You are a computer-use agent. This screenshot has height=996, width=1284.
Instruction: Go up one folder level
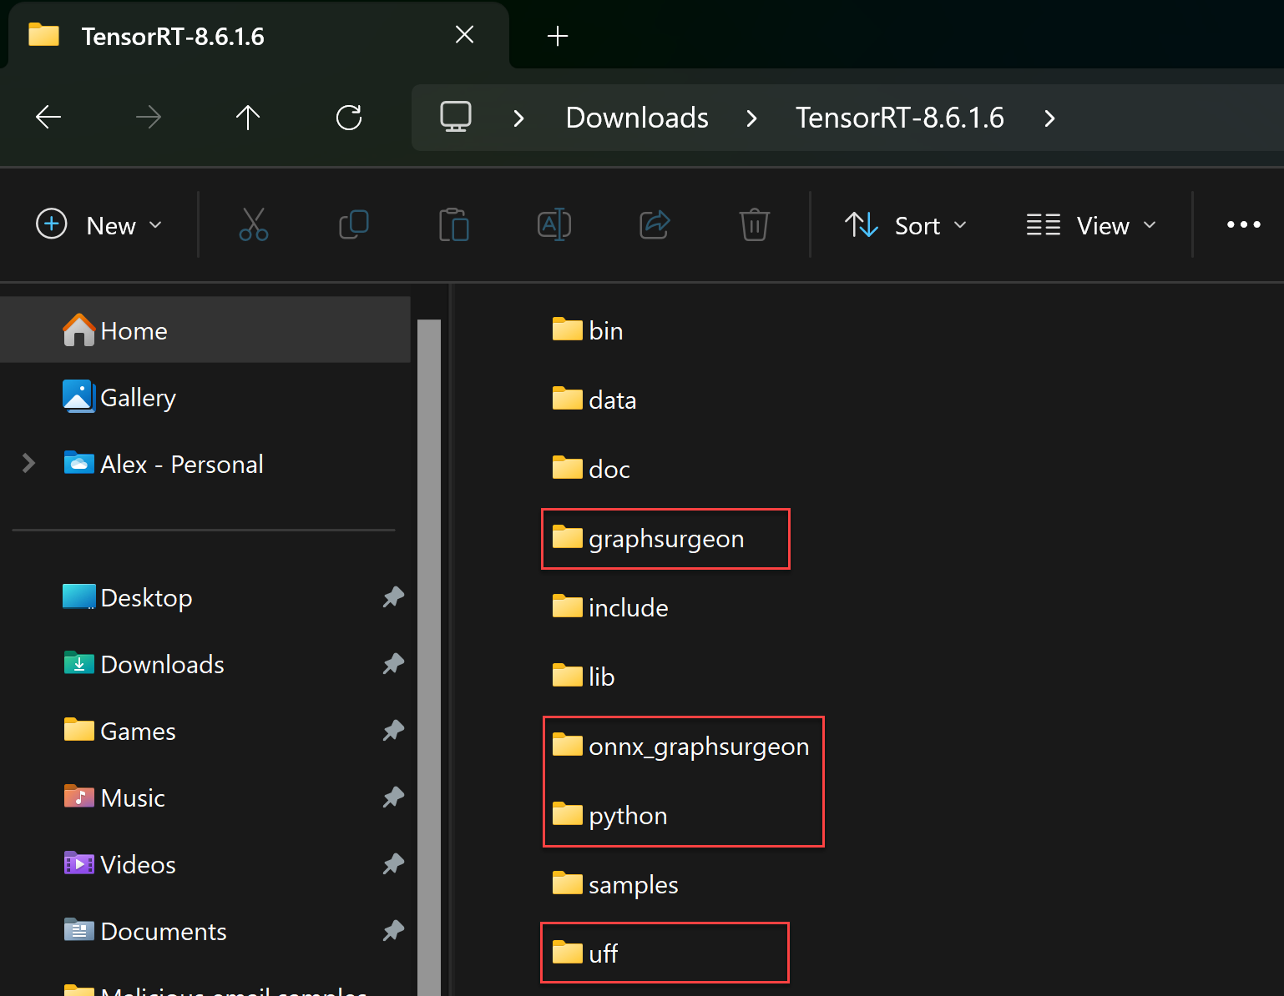click(248, 118)
